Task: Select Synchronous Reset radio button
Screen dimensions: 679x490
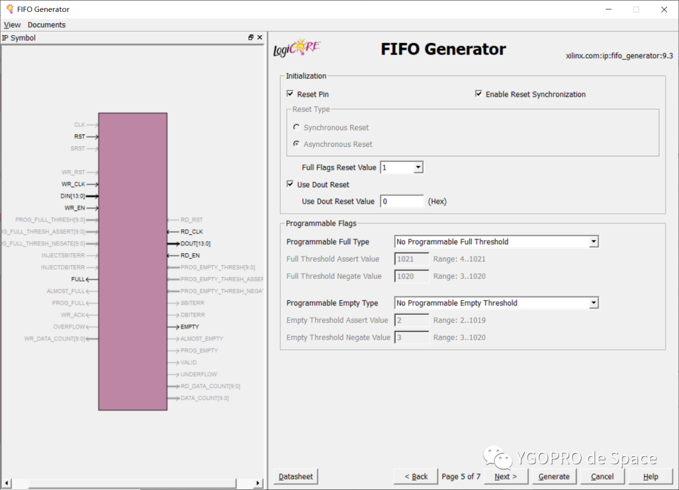Action: click(x=296, y=128)
